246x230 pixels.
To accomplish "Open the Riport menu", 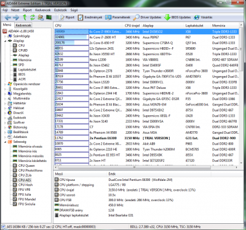I will pyautogui.click(x=27, y=10).
